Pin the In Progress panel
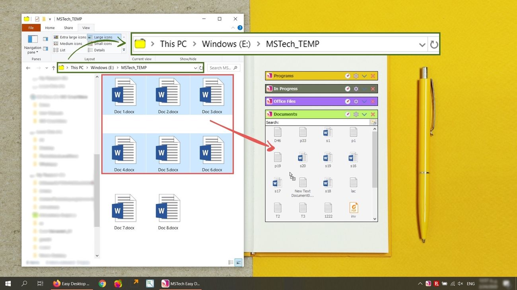 pos(347,88)
